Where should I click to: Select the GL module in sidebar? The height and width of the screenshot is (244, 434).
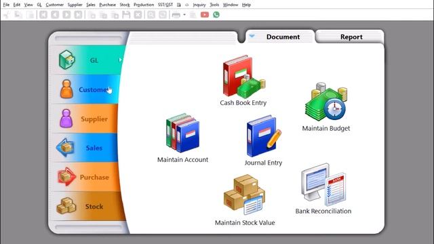click(x=88, y=60)
